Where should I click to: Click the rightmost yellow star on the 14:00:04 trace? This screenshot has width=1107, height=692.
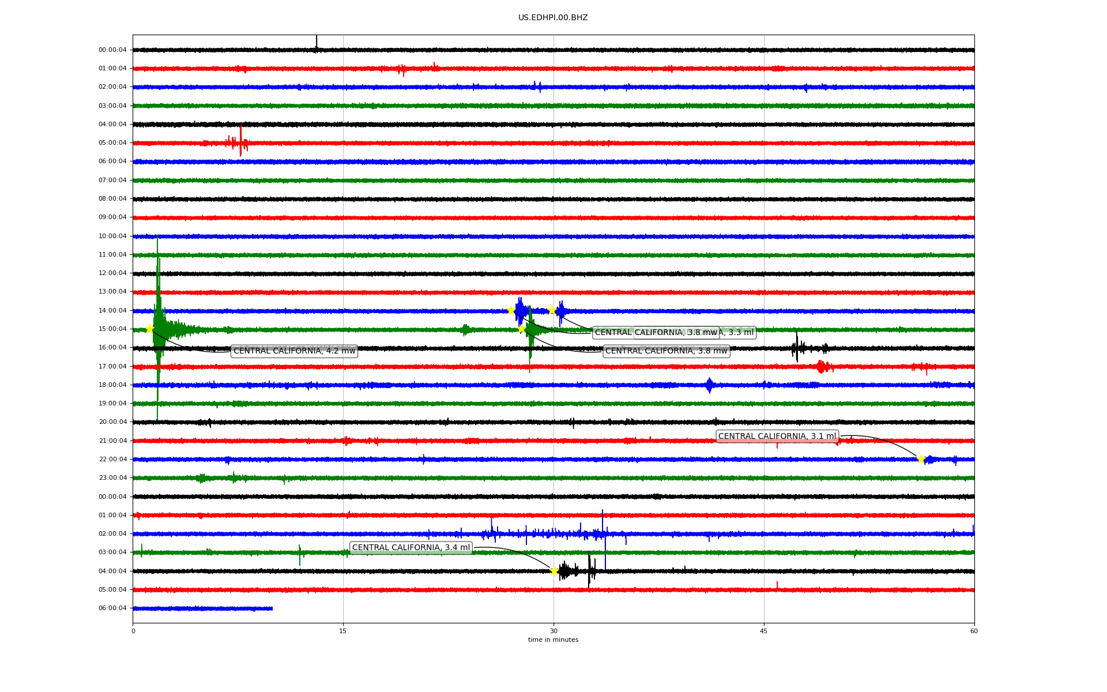[552, 310]
